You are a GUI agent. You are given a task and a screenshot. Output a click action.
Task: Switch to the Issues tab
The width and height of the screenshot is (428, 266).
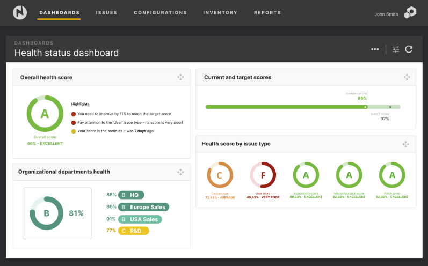point(106,12)
